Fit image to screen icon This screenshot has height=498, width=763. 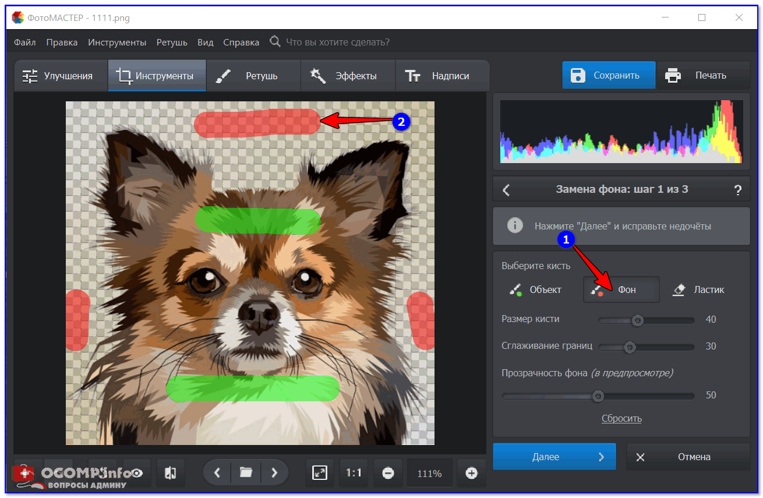(320, 473)
